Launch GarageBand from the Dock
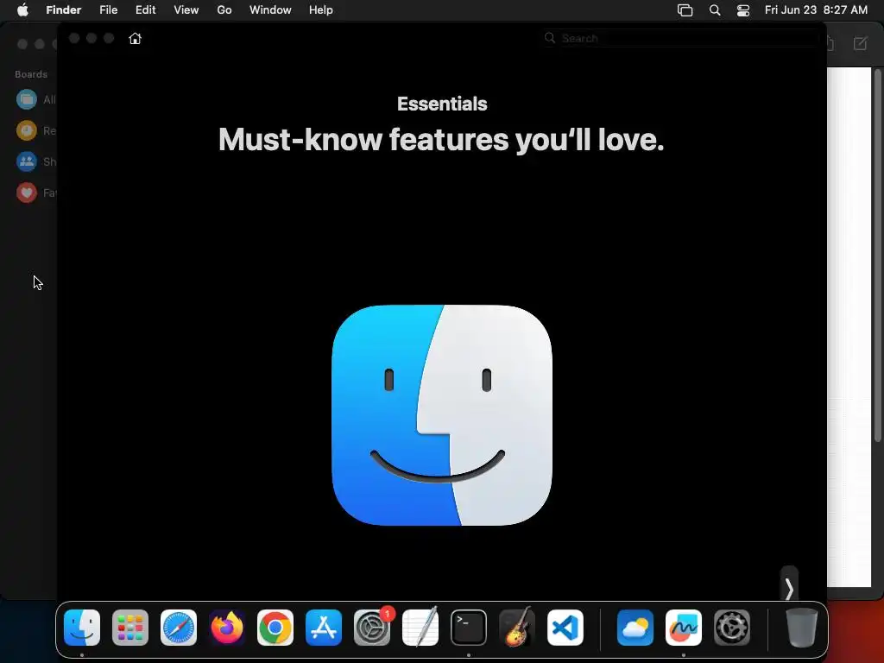 click(x=517, y=628)
